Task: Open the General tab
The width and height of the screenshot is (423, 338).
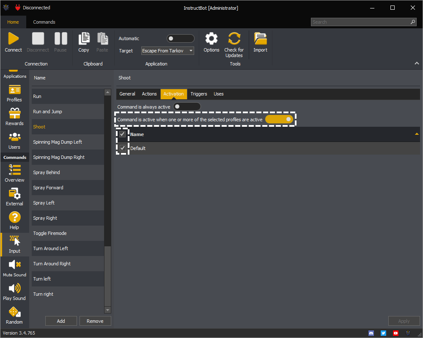Action: 127,94
